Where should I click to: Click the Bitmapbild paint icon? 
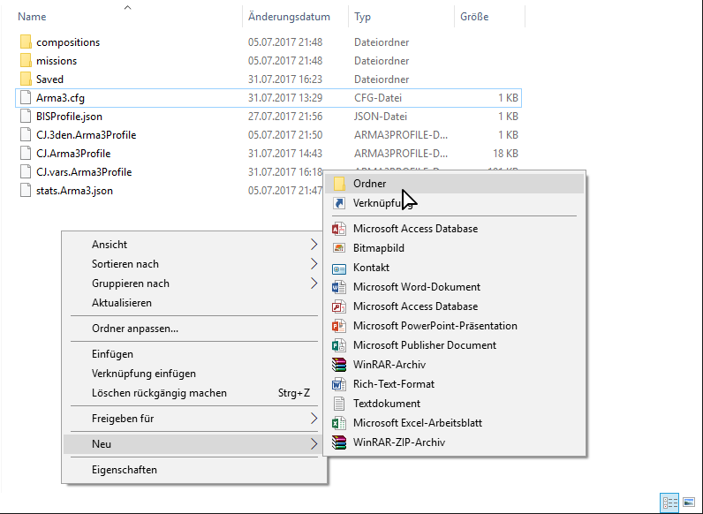click(339, 248)
